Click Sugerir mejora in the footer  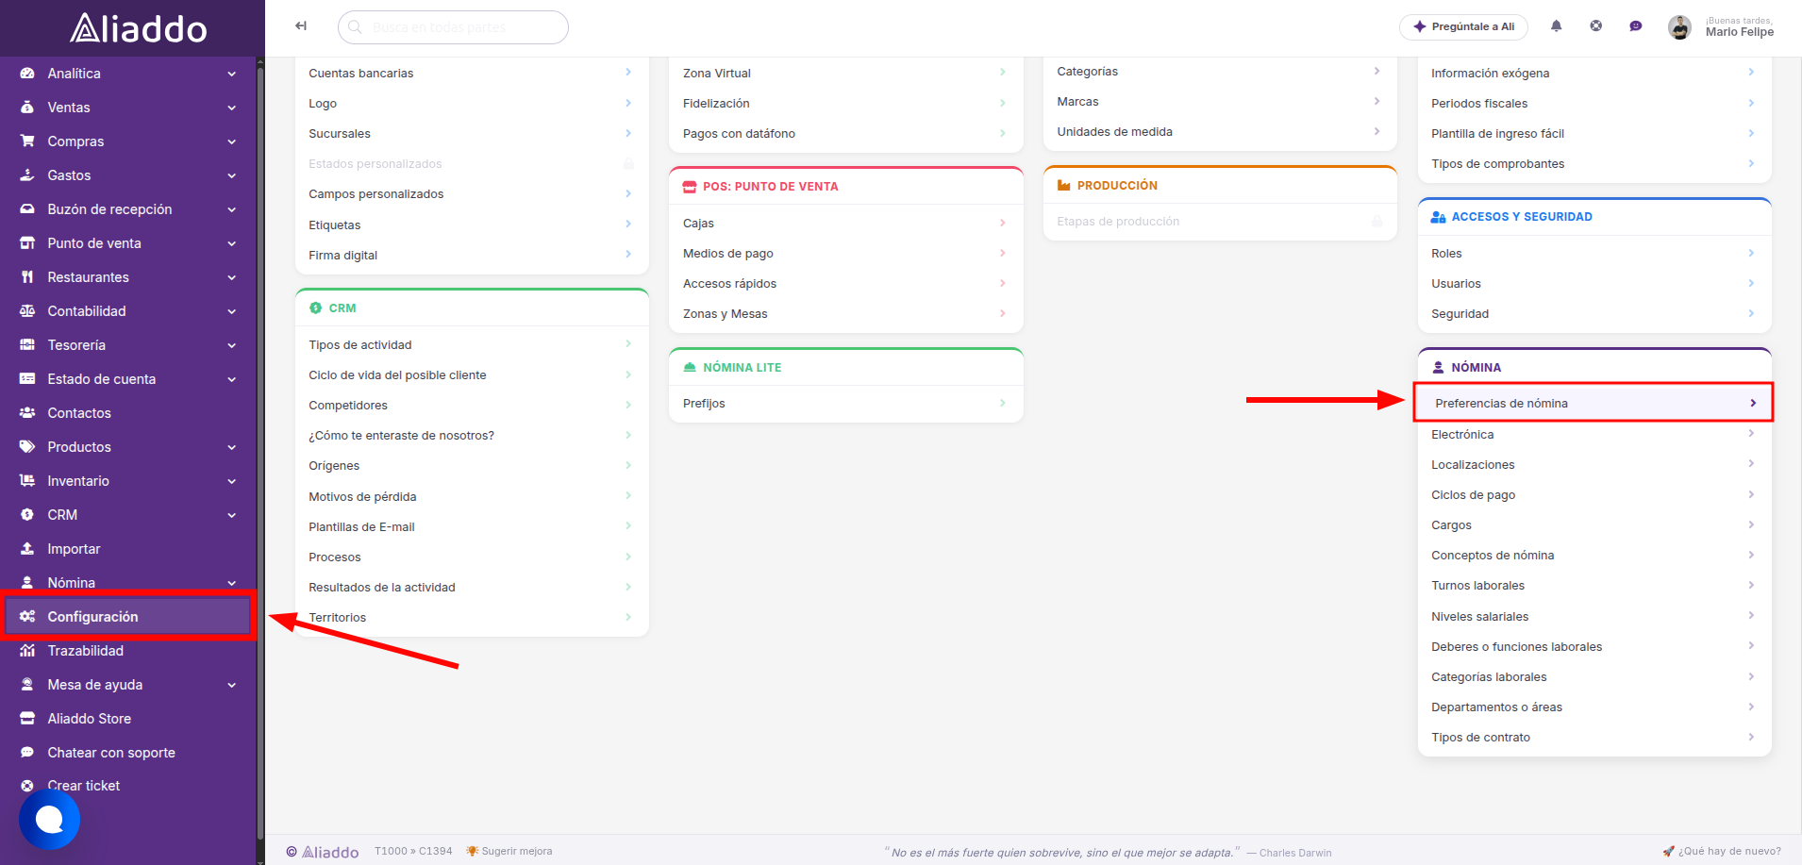(x=509, y=851)
